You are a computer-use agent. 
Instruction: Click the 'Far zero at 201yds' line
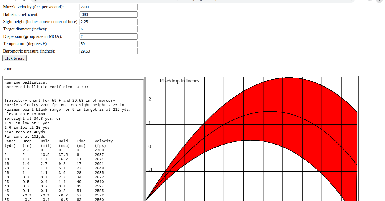25,137
